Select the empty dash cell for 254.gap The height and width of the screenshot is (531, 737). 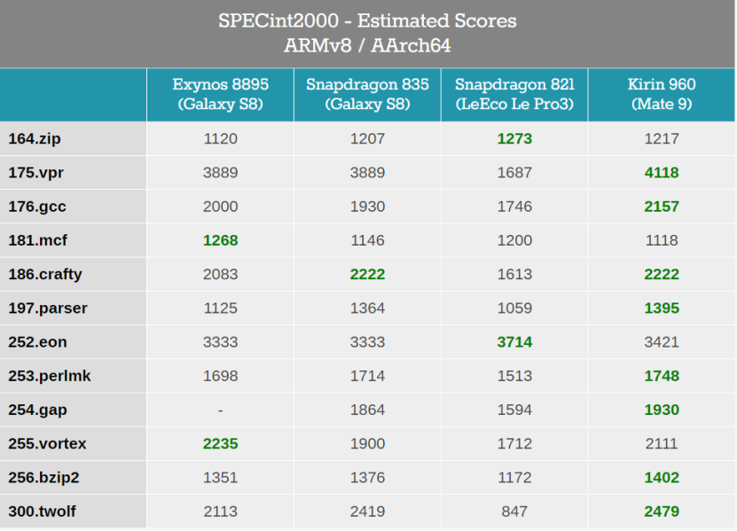pyautogui.click(x=220, y=410)
